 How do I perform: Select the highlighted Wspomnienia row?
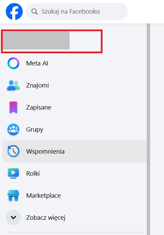(x=75, y=151)
